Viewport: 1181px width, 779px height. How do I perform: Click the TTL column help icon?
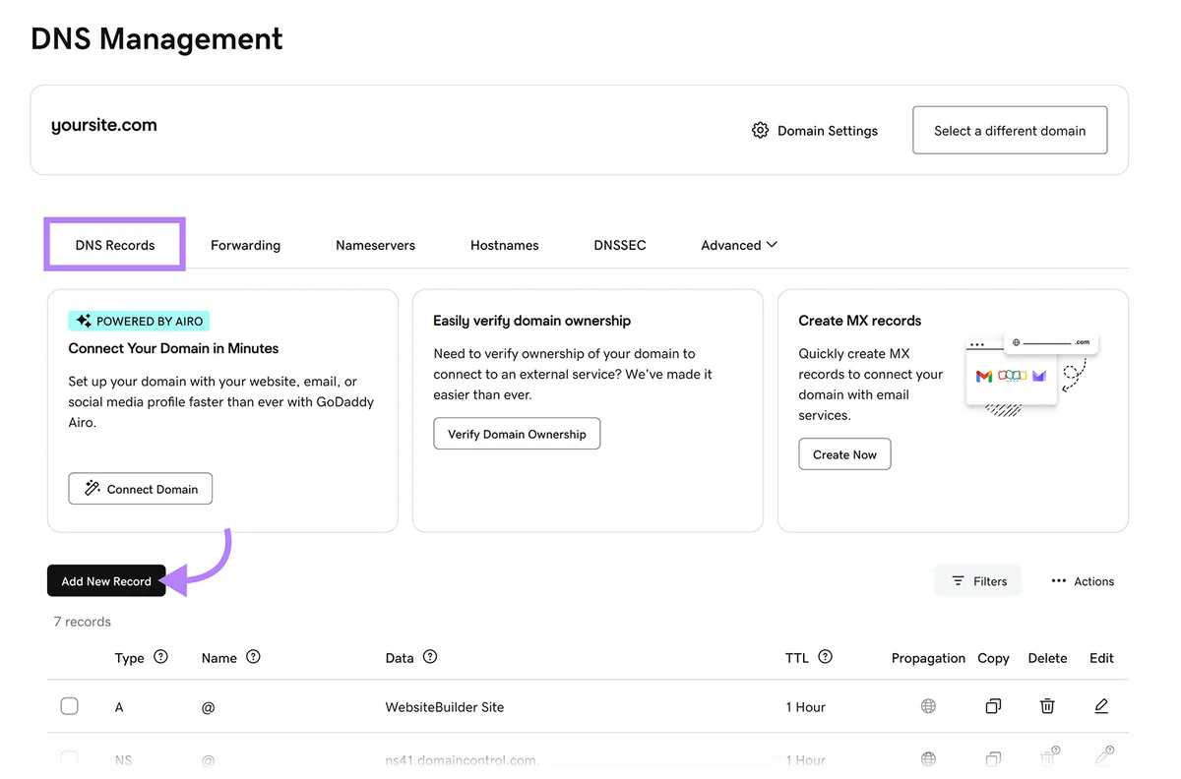pyautogui.click(x=826, y=657)
